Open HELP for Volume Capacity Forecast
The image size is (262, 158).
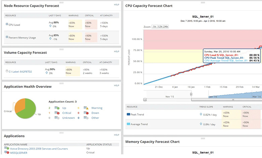click(x=117, y=51)
